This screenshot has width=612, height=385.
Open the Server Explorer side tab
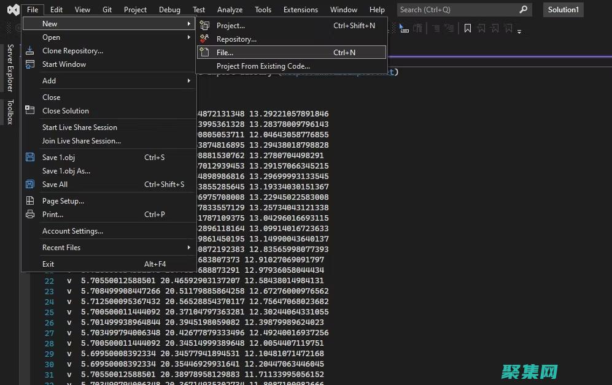point(10,68)
